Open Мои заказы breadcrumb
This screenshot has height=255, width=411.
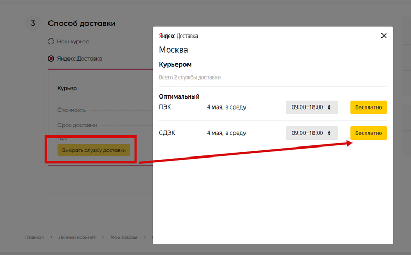(124, 237)
